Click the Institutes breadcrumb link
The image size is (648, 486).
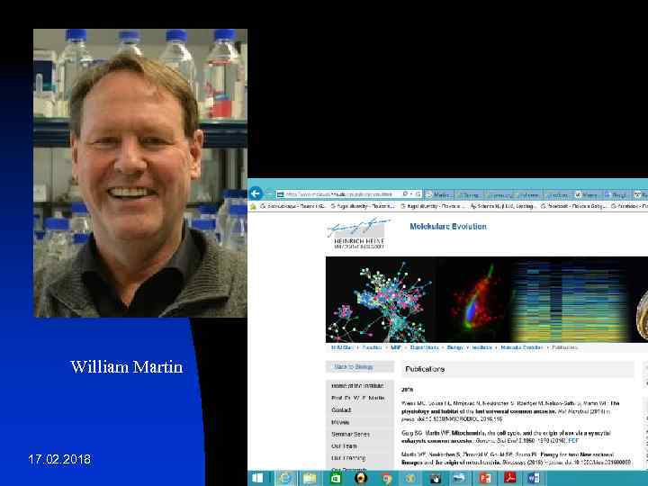pos(482,347)
